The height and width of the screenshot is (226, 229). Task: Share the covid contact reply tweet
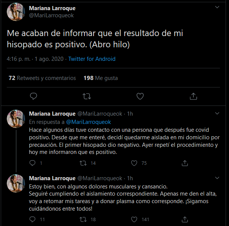click(185, 163)
